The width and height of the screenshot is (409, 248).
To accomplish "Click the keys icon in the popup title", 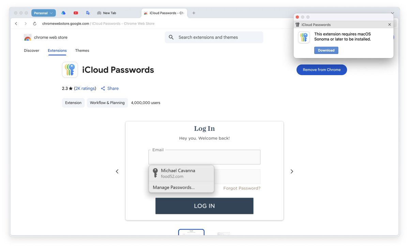I will pos(298,25).
